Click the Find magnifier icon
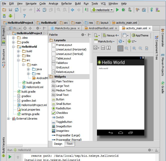This screenshot has height=161, width=166. point(58,10)
